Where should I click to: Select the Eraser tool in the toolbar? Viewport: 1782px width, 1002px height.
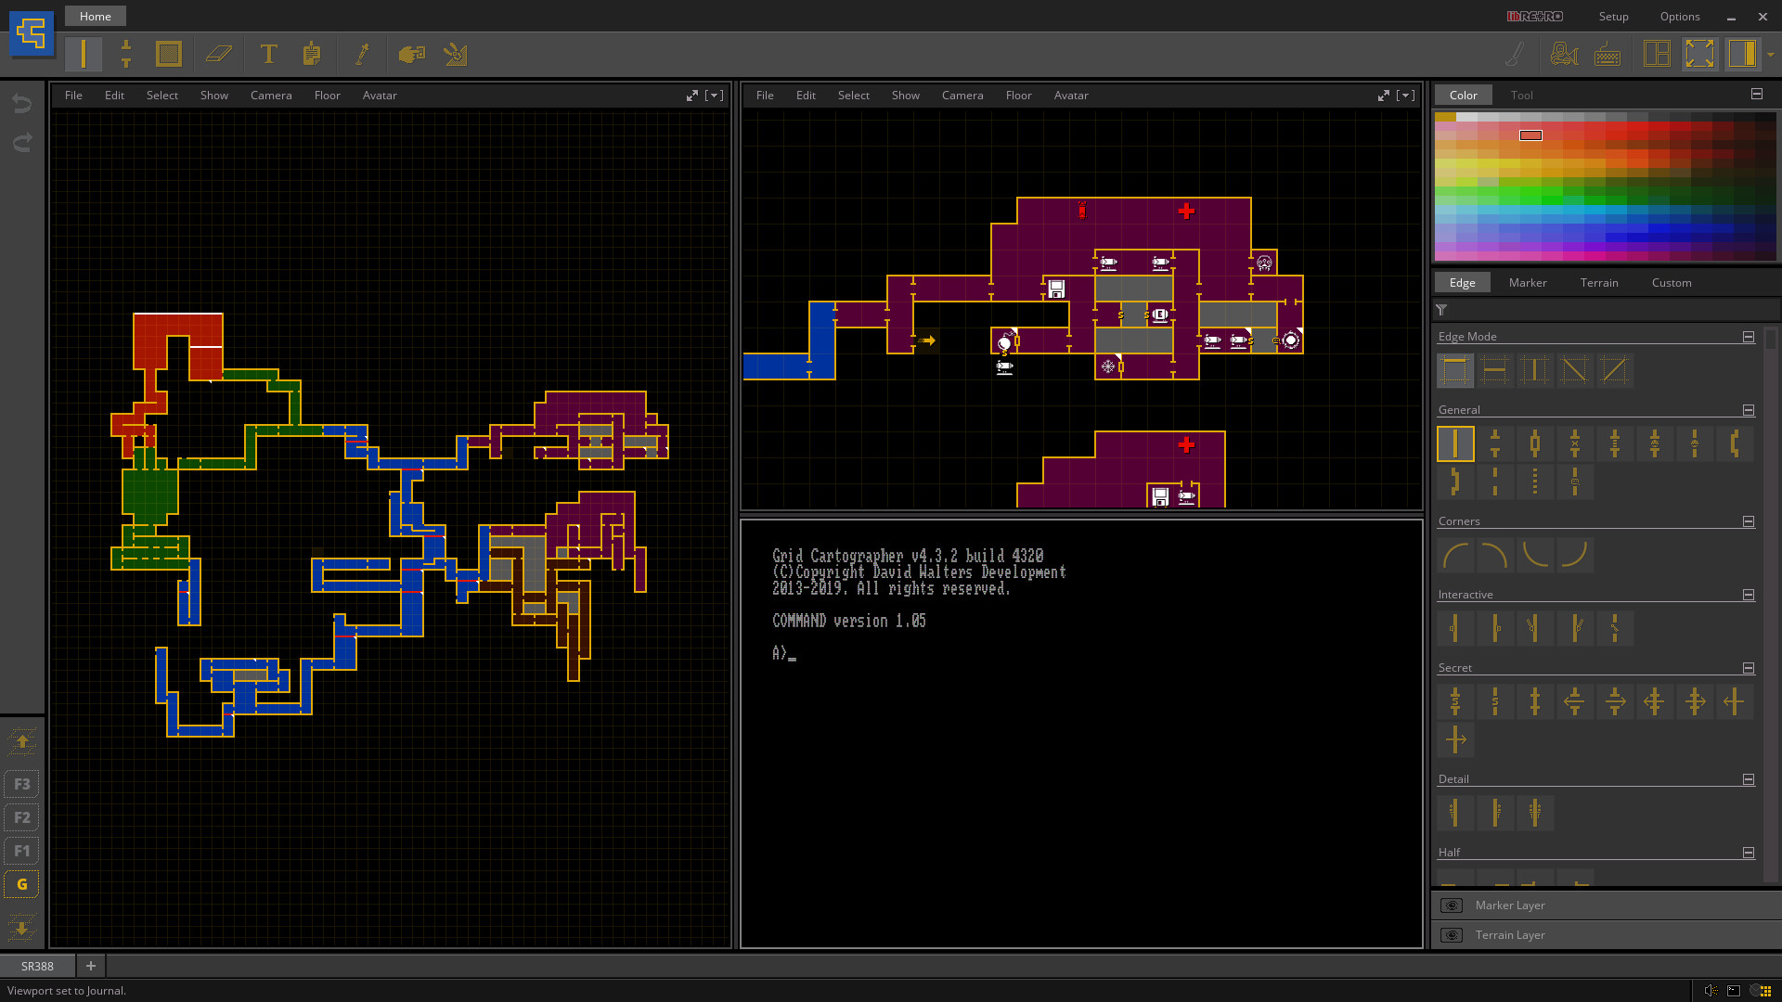click(220, 54)
